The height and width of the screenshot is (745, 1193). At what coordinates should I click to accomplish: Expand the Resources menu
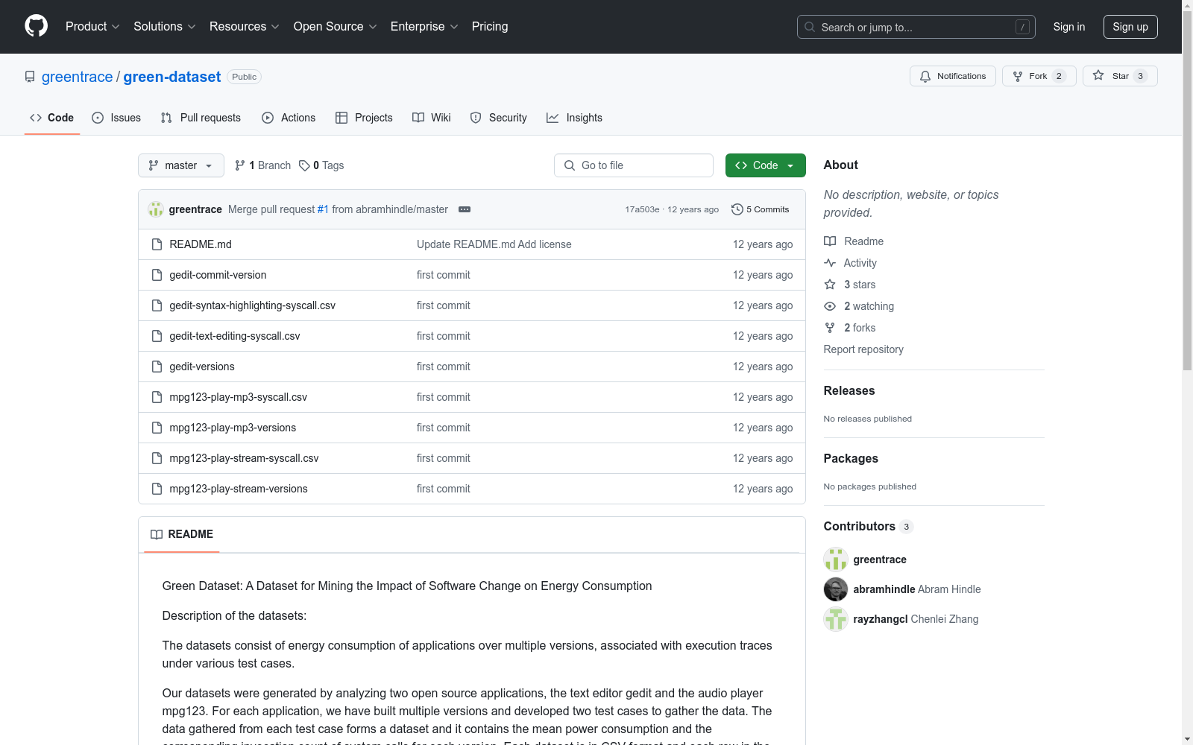(x=245, y=27)
